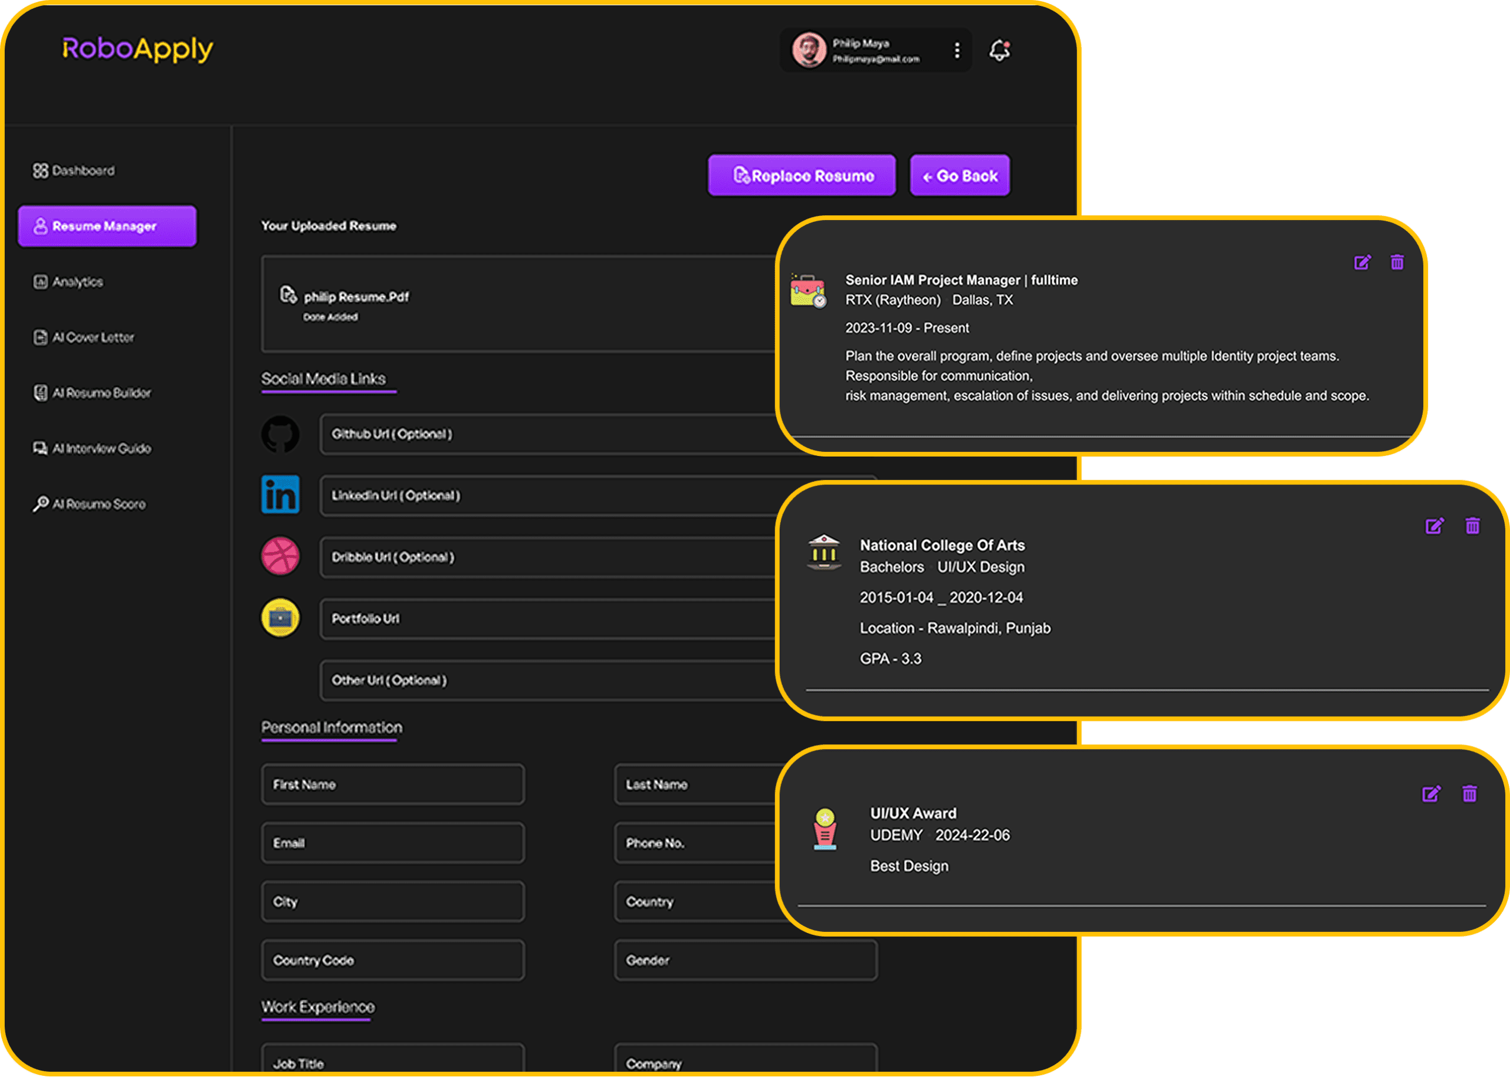Image resolution: width=1510 pixels, height=1077 pixels.
Task: Delete the UI/UX Award entry
Action: tap(1469, 794)
